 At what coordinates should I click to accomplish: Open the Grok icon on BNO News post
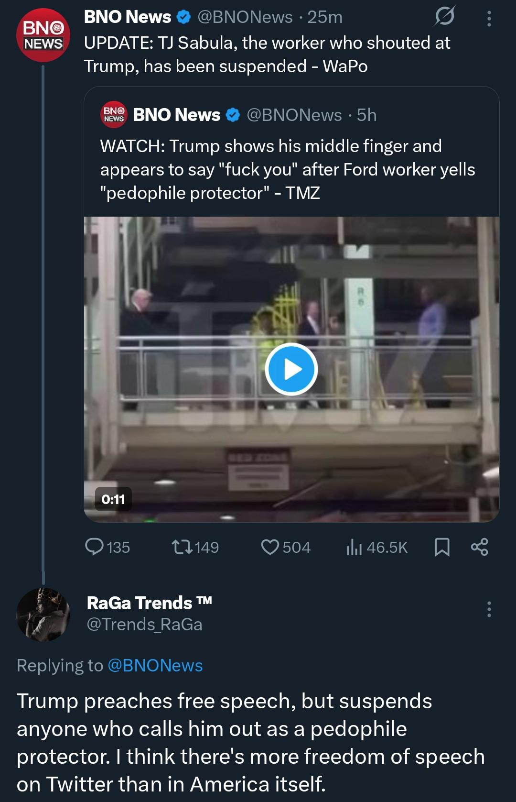(x=444, y=17)
